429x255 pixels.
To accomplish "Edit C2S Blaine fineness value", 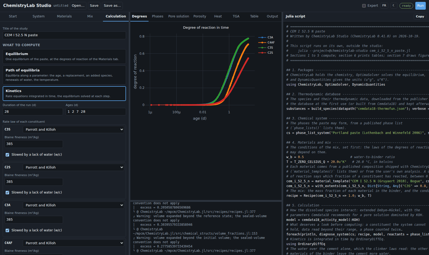I will (34, 182).
